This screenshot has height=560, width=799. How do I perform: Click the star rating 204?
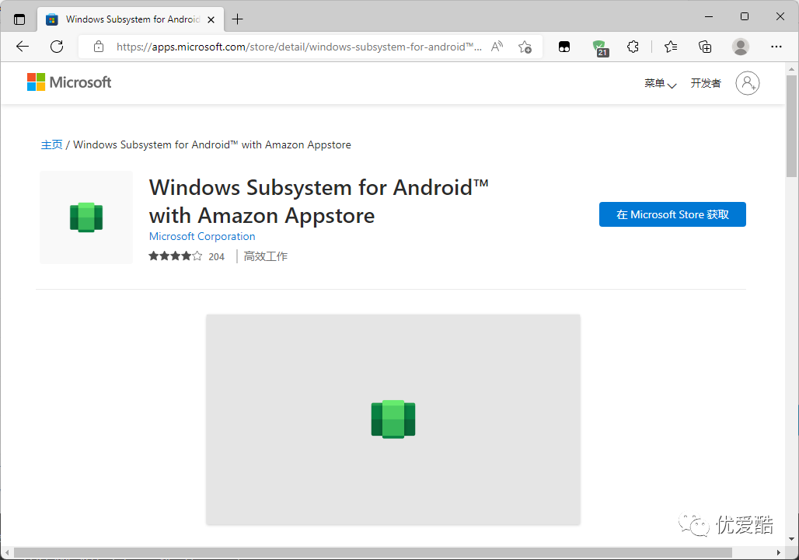coord(187,256)
